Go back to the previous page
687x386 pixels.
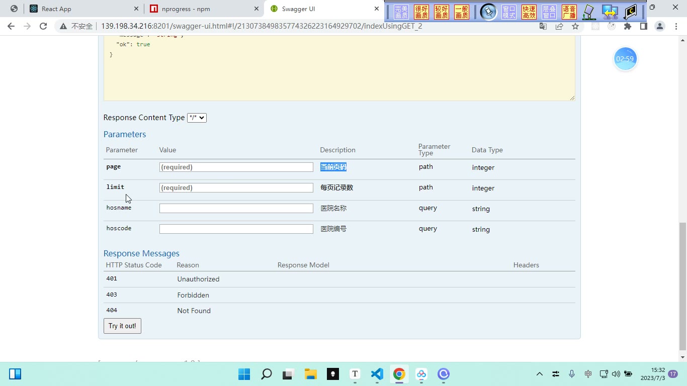point(11,26)
